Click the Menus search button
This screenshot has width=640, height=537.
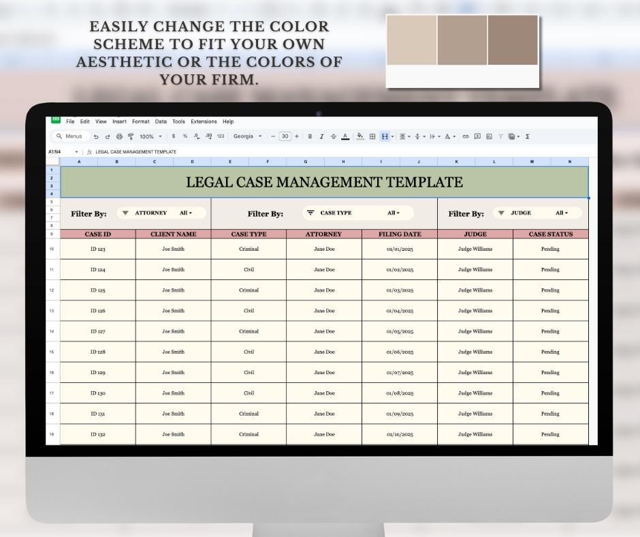tap(70, 136)
